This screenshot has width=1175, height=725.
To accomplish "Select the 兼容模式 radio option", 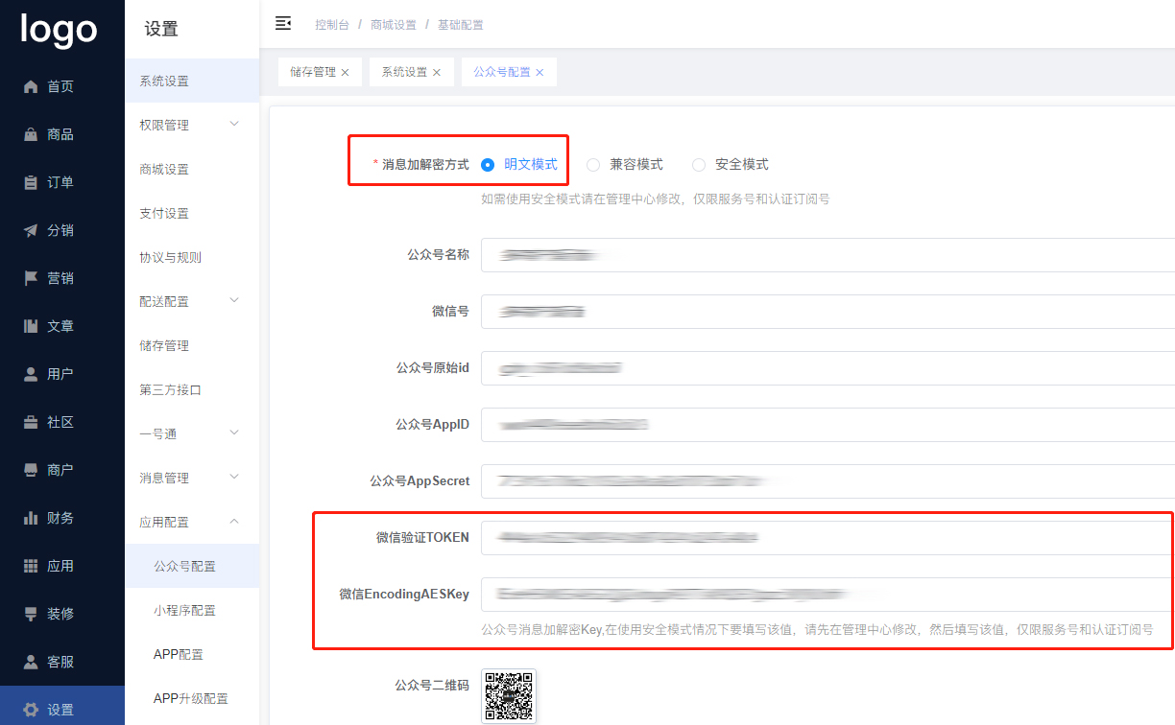I will click(x=593, y=165).
